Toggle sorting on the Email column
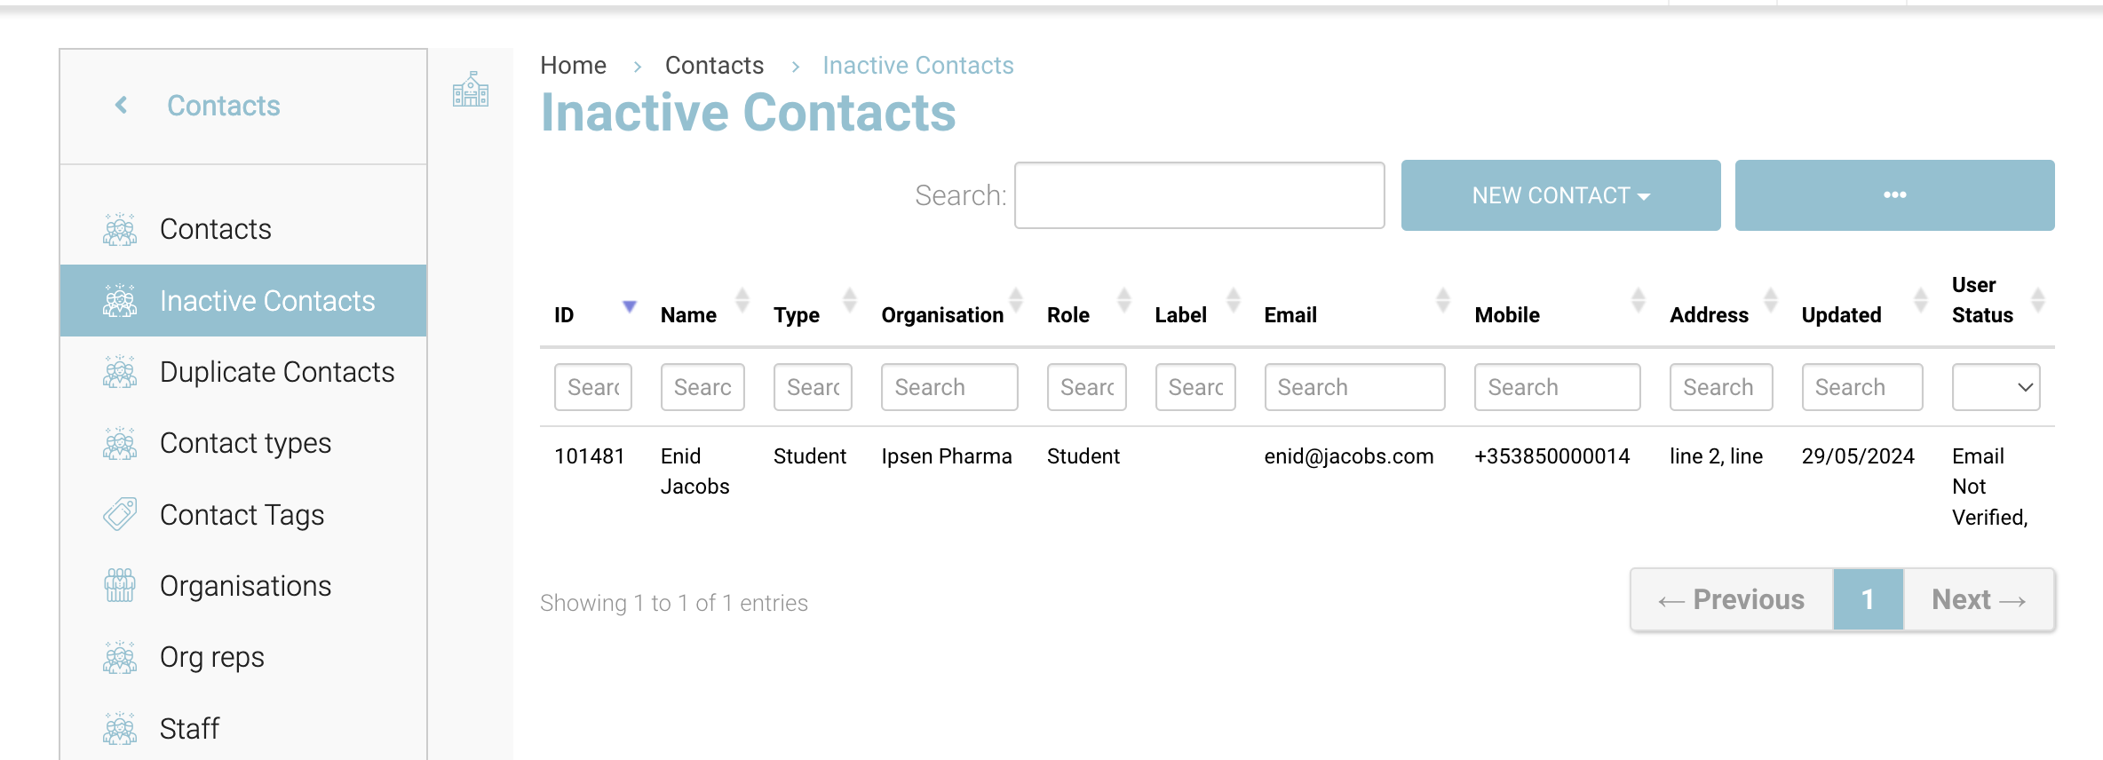 pos(1440,300)
